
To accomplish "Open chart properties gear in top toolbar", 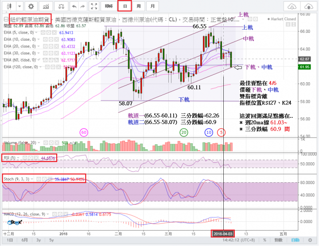I will pyautogui.click(x=31, y=7).
